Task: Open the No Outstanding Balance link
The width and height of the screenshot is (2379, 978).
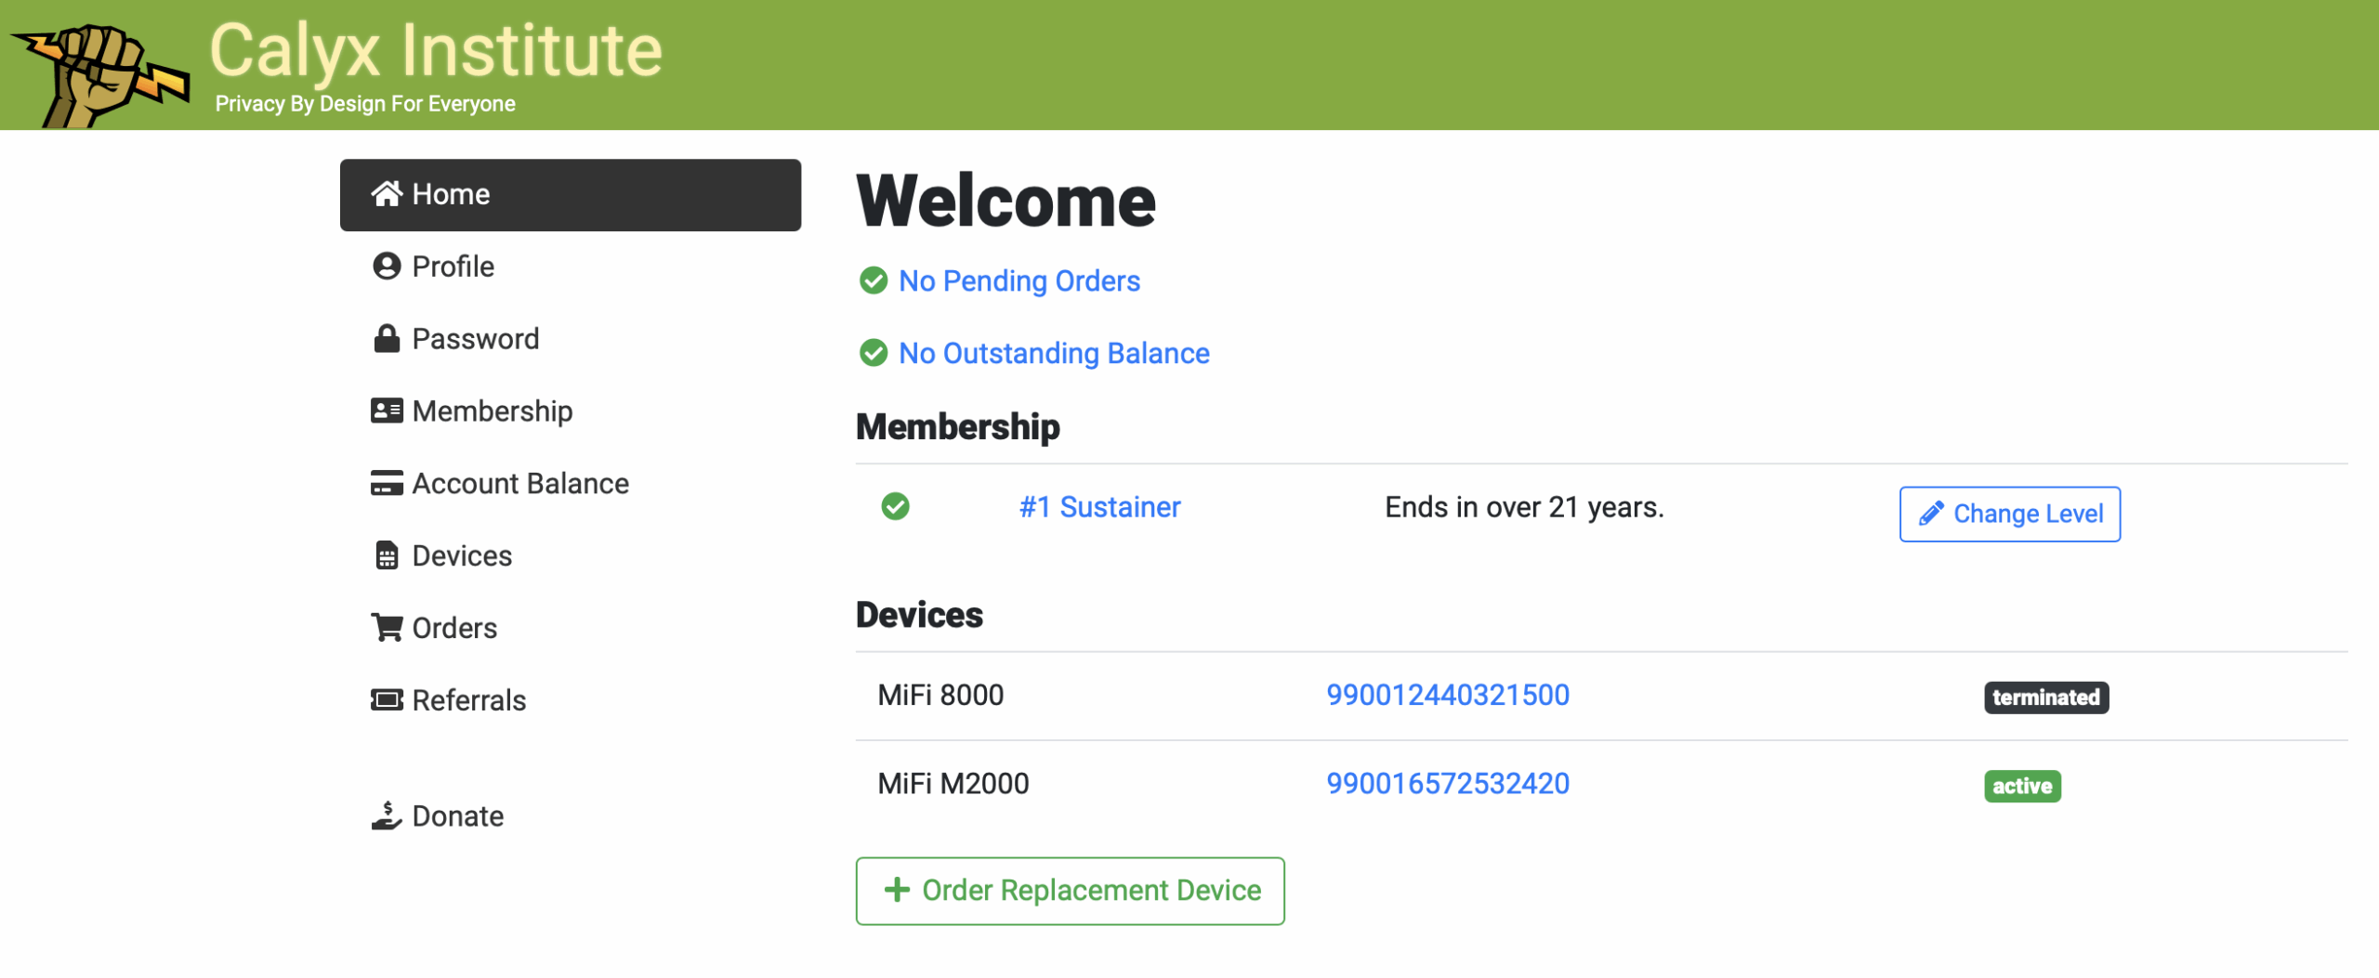Action: [x=1054, y=353]
